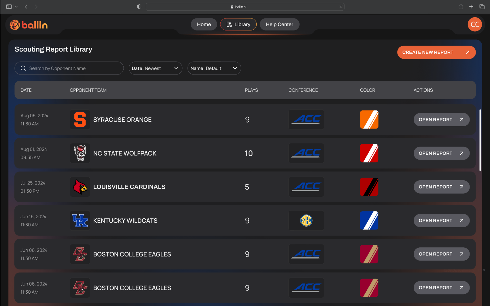Show the tab overview icon
Image resolution: width=490 pixels, height=306 pixels.
[482, 7]
